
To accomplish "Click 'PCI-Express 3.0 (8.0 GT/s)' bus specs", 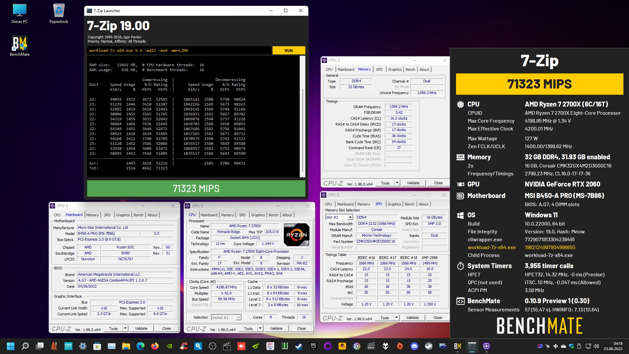I will [x=125, y=239].
